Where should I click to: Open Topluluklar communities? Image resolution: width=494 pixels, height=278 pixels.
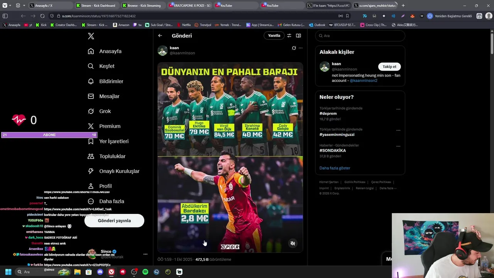(x=107, y=156)
